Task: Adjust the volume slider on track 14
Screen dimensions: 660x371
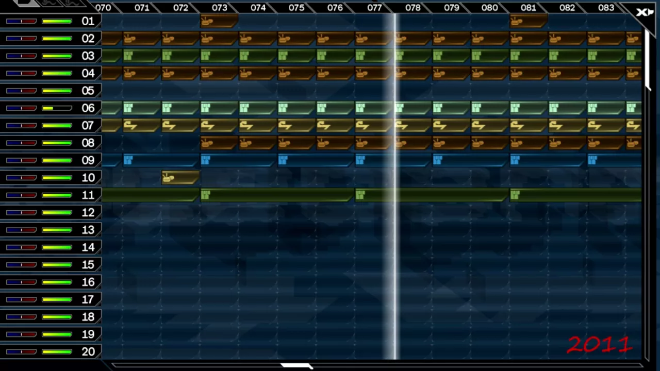Action: 57,247
